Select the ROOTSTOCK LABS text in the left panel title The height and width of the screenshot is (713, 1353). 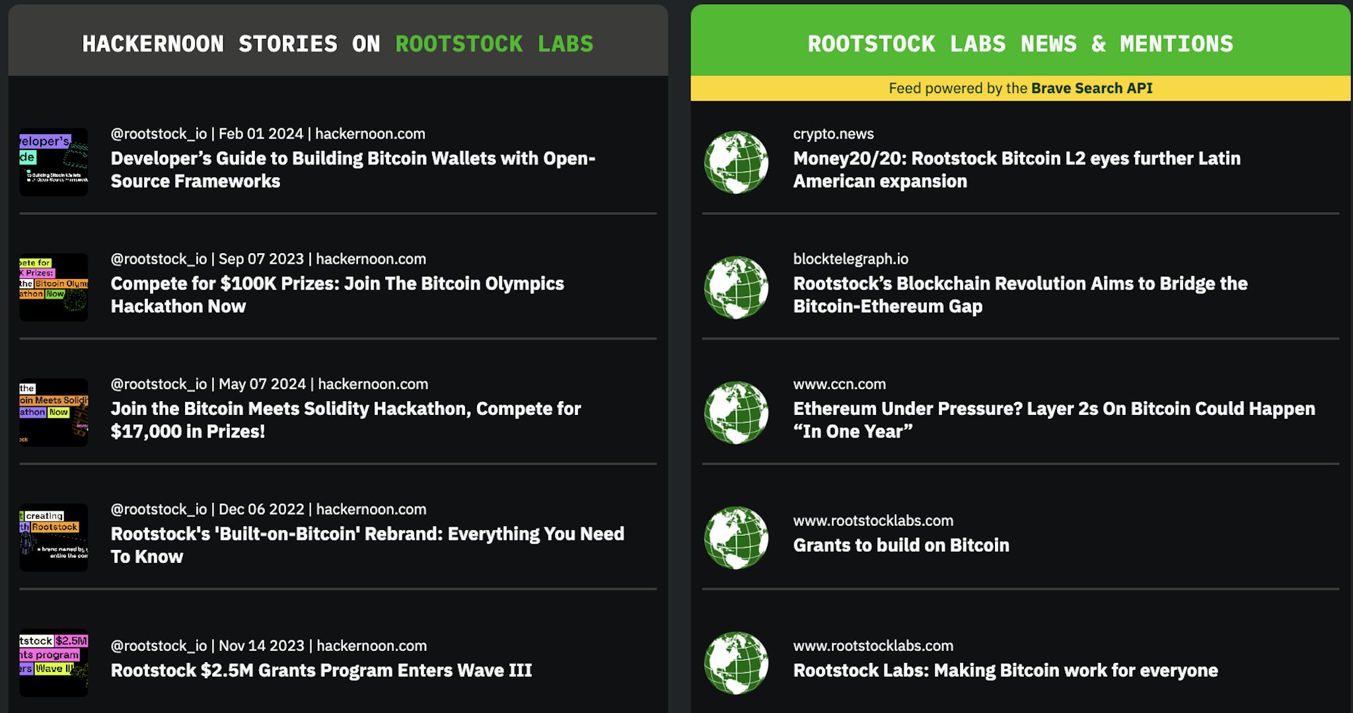tap(494, 44)
